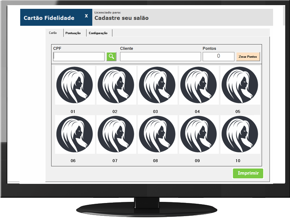290x218 pixels.
Task: Focus the CPF input field
Action: (x=79, y=57)
